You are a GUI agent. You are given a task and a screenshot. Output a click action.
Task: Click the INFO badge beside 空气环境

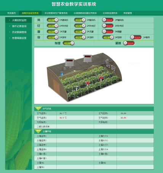[38, 109]
